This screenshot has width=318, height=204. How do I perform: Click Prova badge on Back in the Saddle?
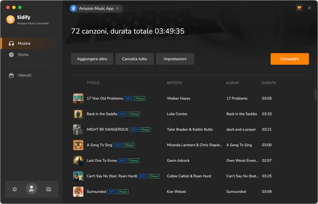click(x=134, y=114)
